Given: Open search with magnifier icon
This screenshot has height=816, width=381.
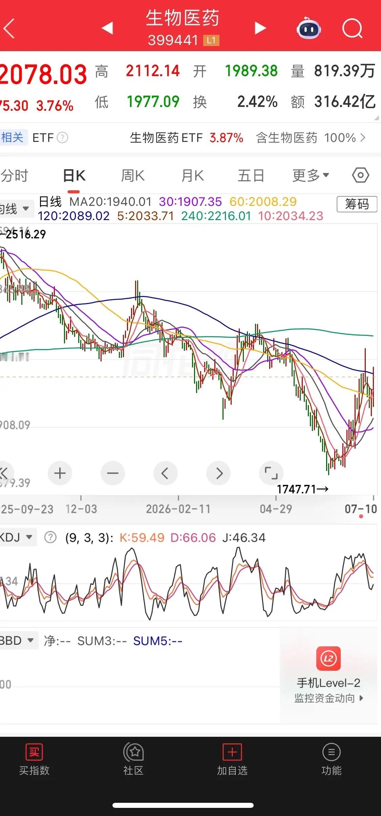Looking at the screenshot, I should click(352, 28).
